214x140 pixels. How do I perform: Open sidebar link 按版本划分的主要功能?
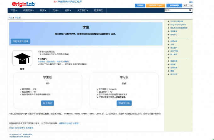click(x=179, y=28)
